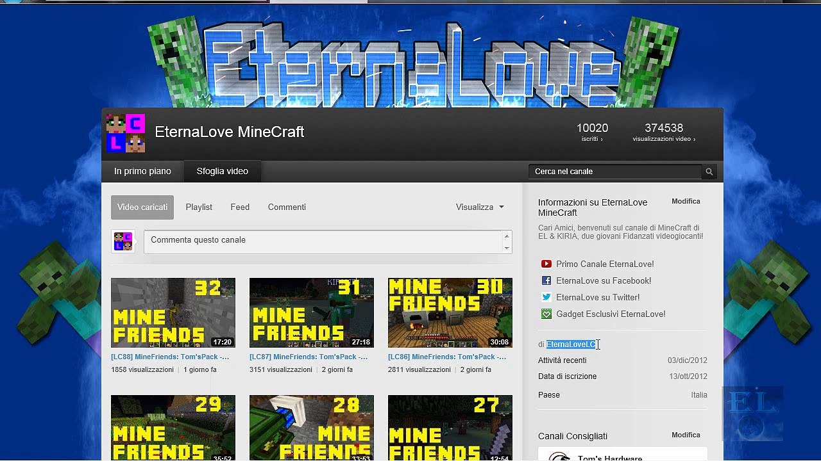Click the 1858 visualizzazioni view count text
The image size is (821, 461).
click(x=142, y=369)
